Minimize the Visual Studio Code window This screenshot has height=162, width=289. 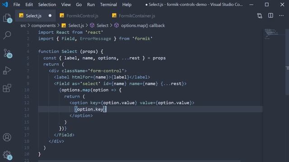251,4
